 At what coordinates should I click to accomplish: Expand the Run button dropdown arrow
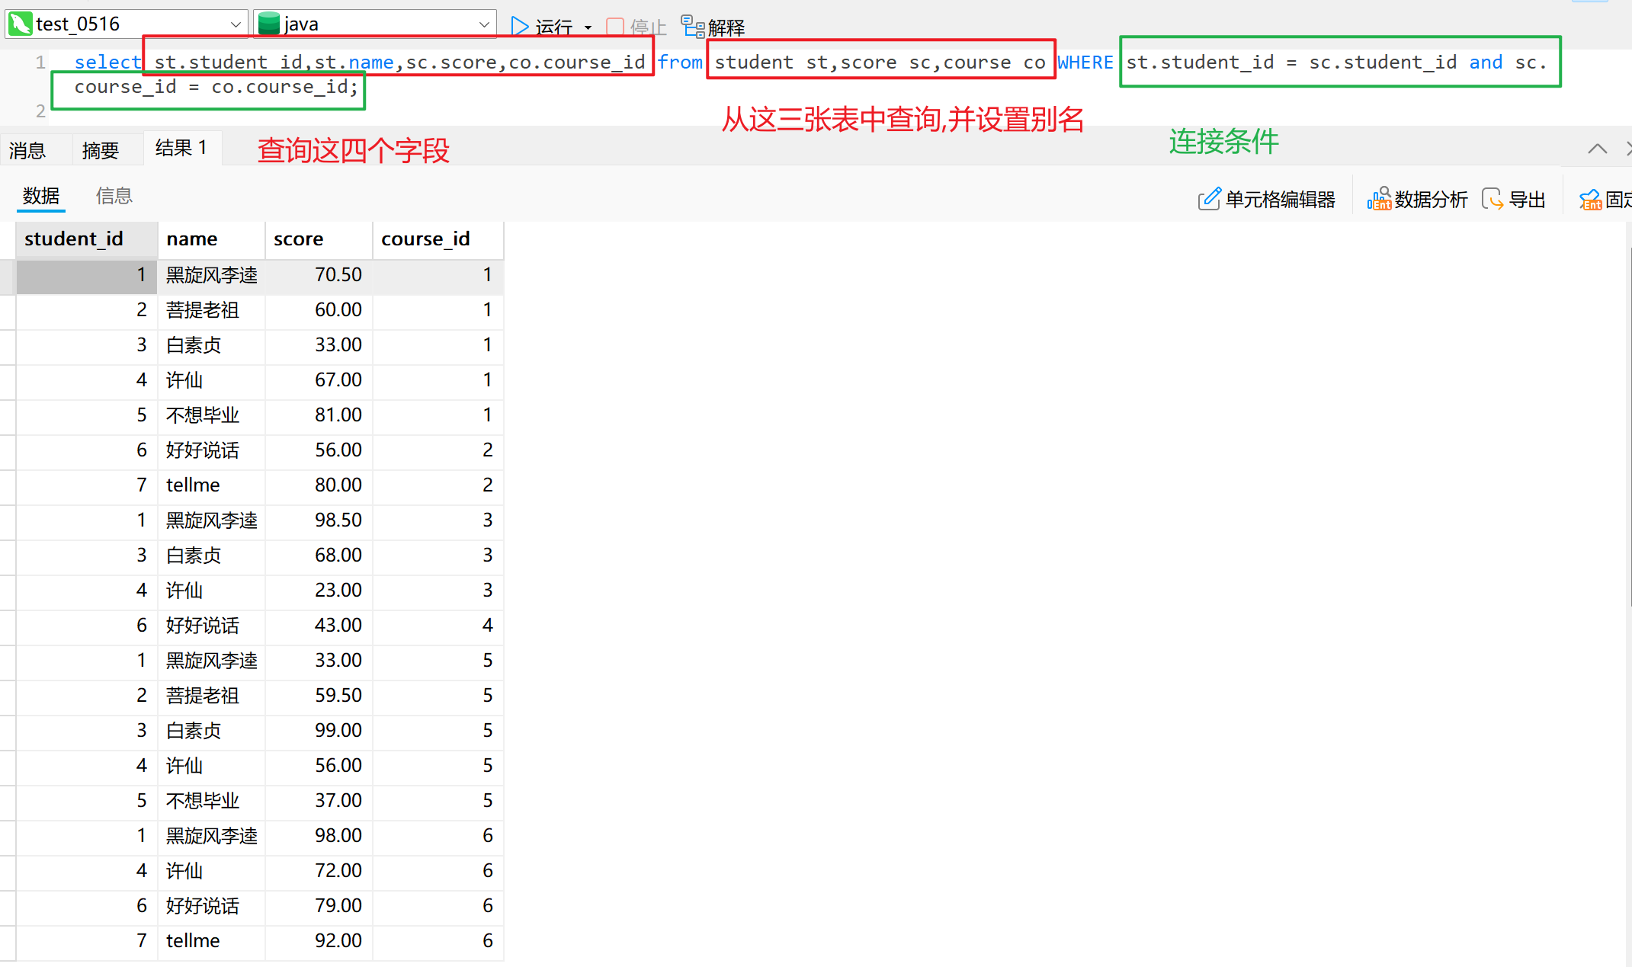coord(588,27)
